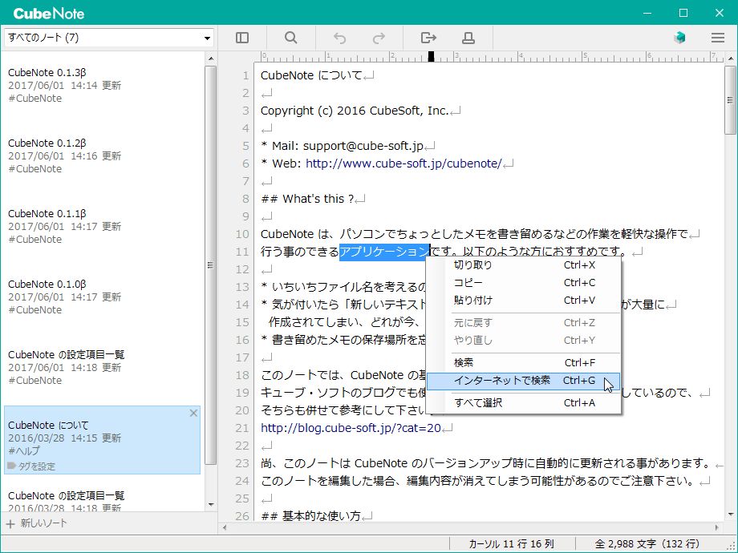This screenshot has width=738, height=553.
Task: Click the CubeNote title logo
Action: click(49, 14)
